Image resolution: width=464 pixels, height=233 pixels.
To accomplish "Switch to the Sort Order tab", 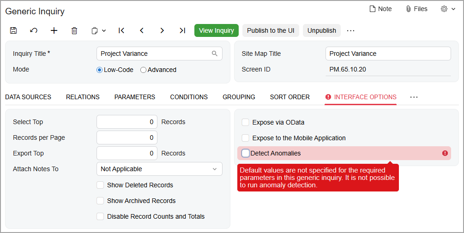I will click(x=289, y=97).
